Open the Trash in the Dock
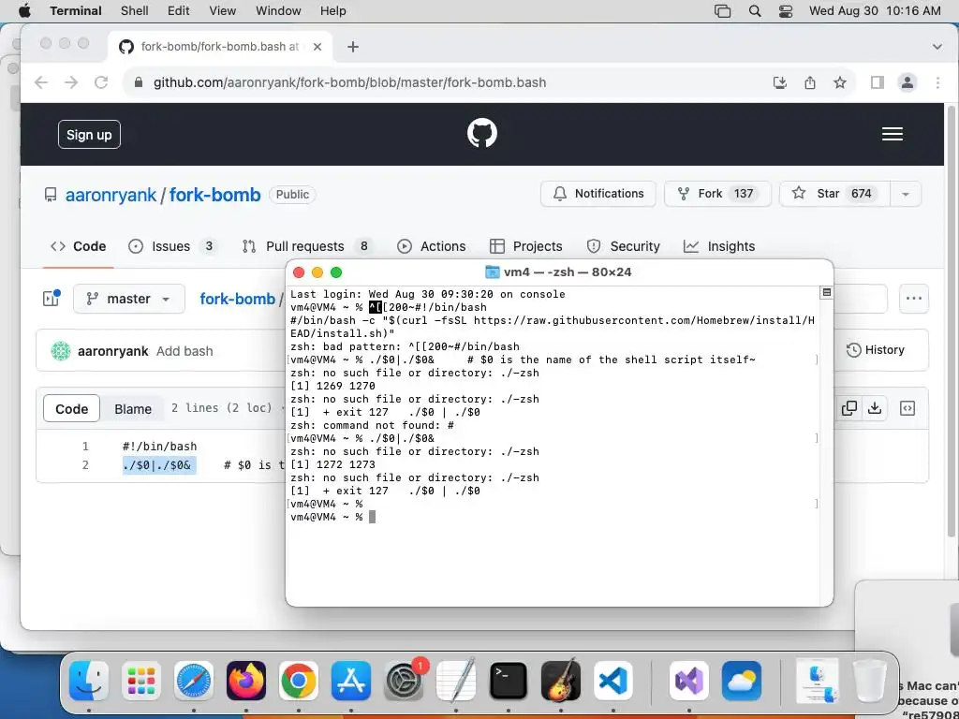Screen dimensions: 959x719 [x=870, y=681]
